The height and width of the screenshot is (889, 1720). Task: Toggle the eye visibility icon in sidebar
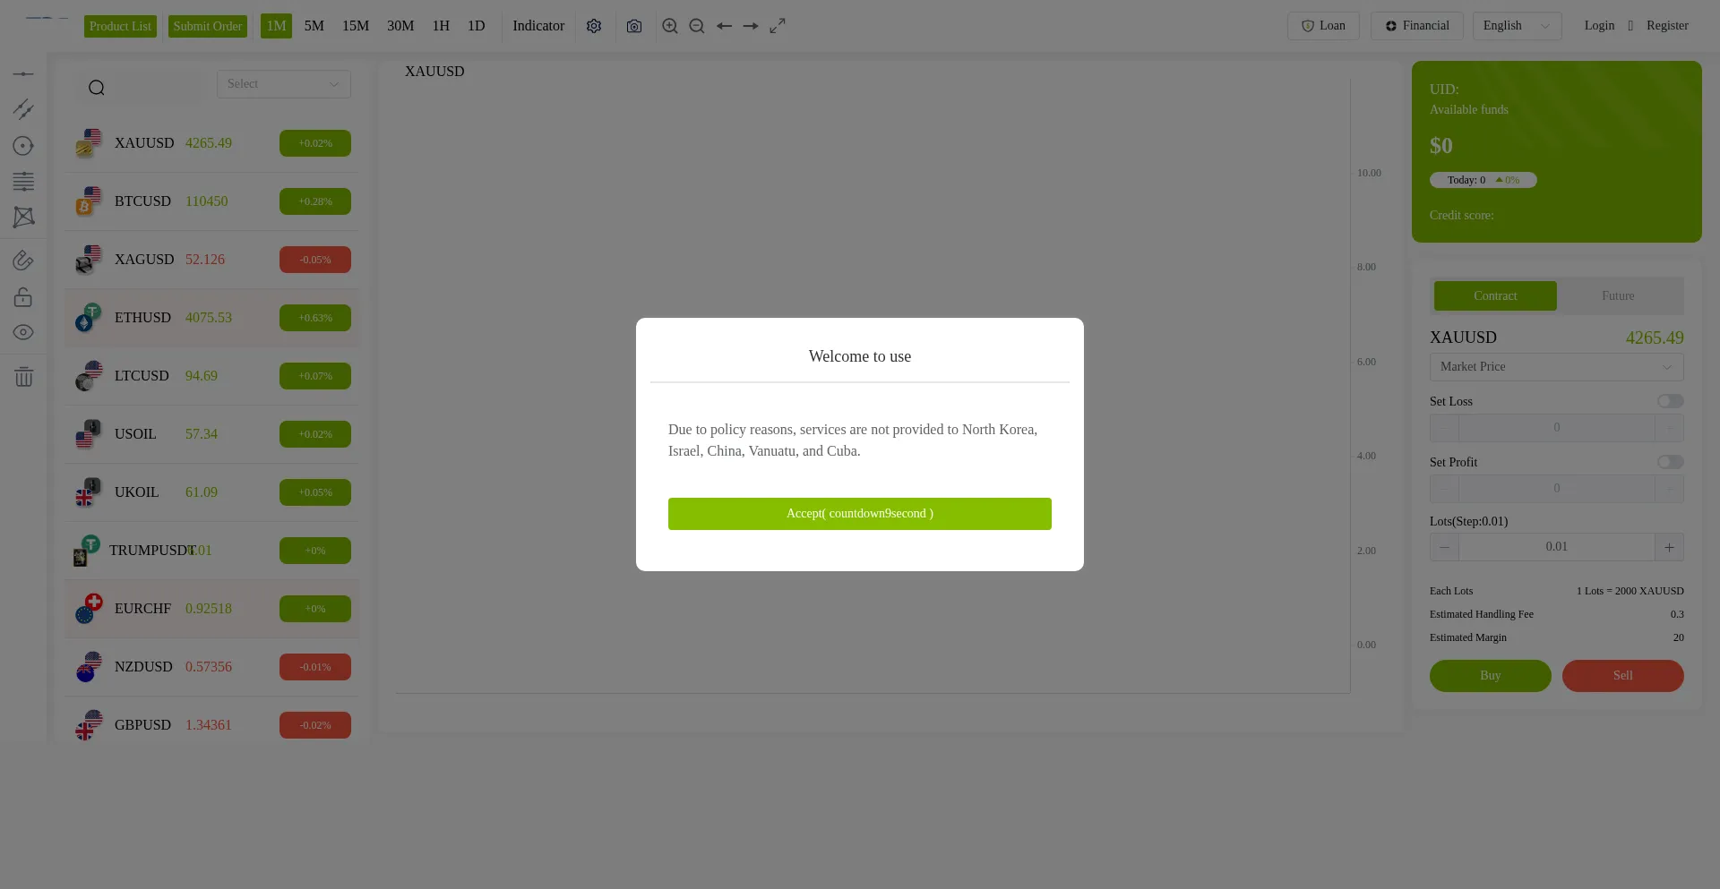coord(23,332)
